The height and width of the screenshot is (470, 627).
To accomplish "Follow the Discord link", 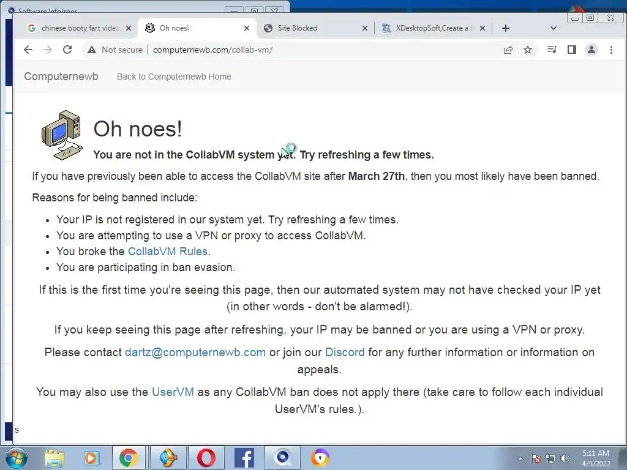I will pos(345,352).
